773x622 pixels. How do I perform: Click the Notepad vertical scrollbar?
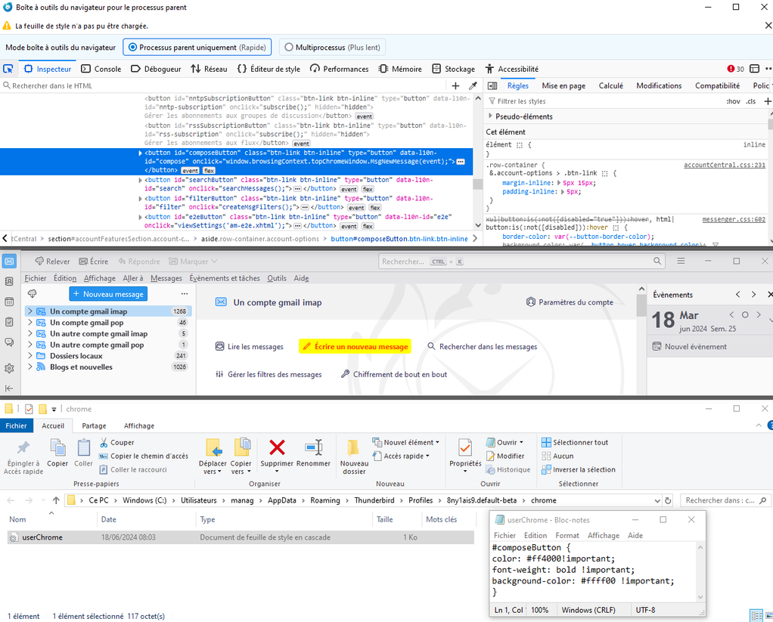pyautogui.click(x=700, y=572)
